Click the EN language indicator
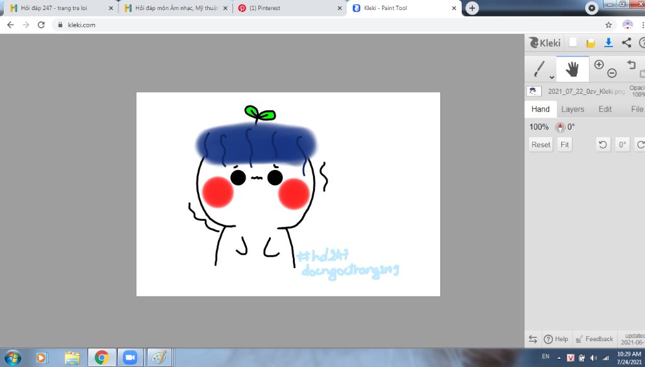 [x=545, y=357]
